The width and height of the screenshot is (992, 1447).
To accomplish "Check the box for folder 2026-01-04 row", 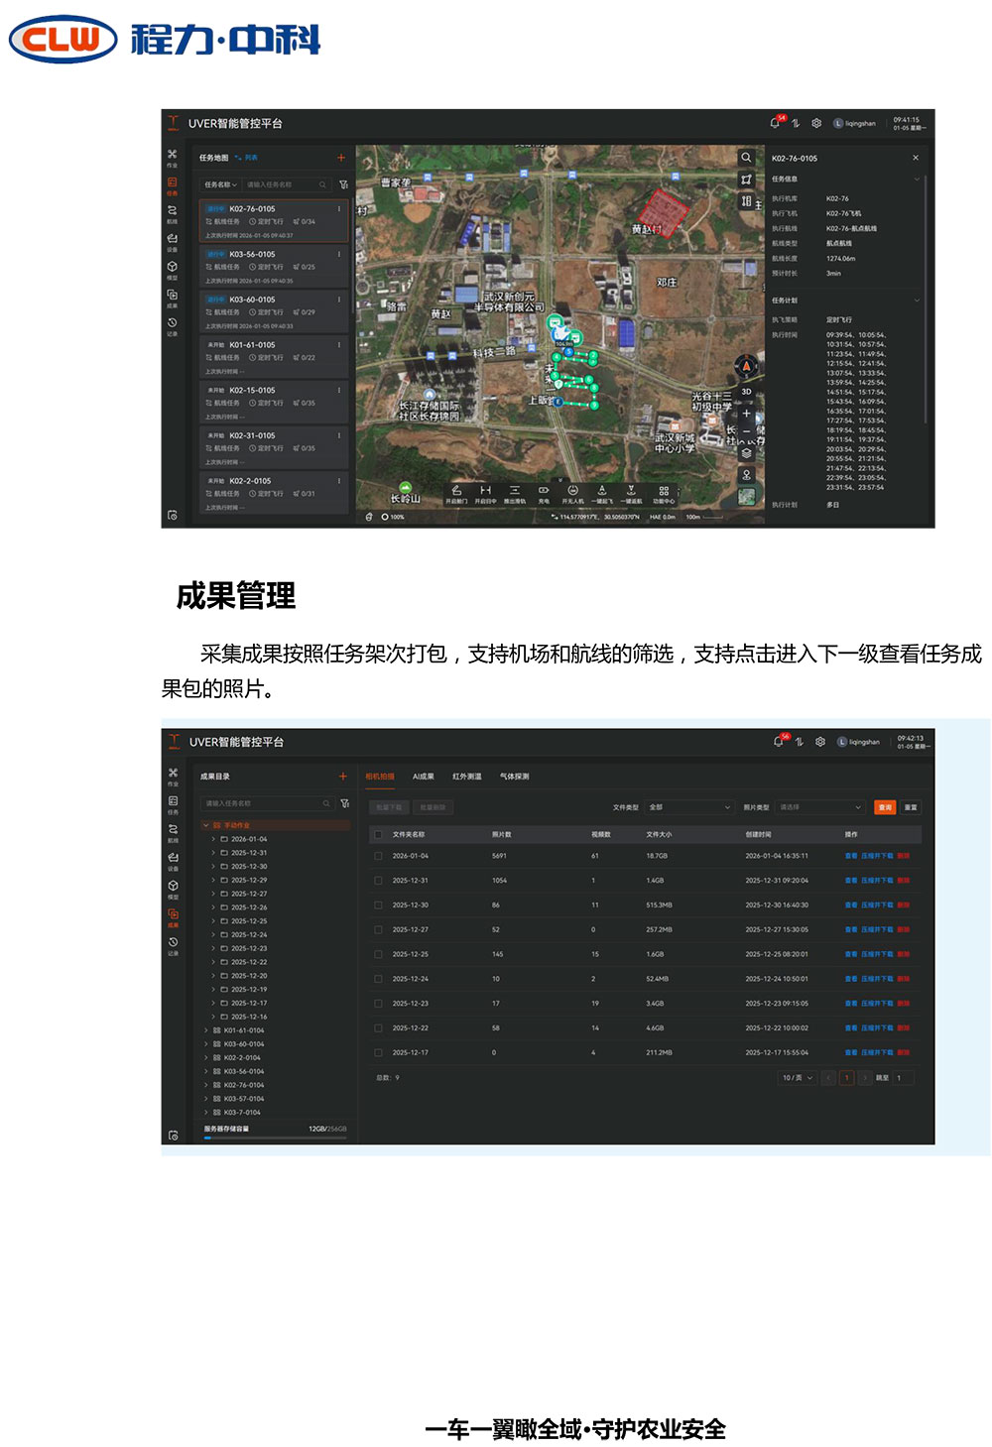I will (378, 856).
